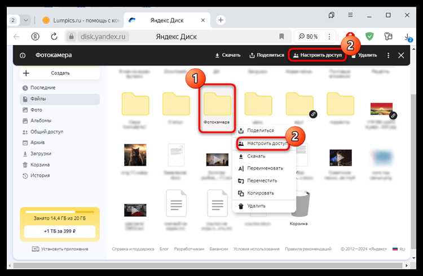
Task: Click Скачать in the top toolbar
Action: click(228, 55)
